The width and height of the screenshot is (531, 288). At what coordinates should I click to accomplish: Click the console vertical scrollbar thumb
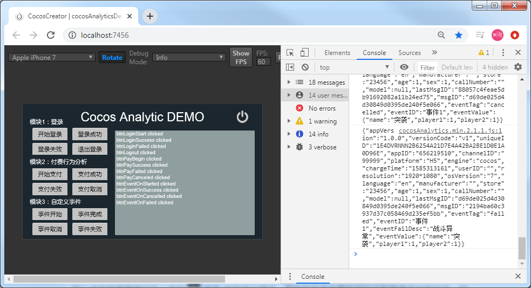pos(522,248)
